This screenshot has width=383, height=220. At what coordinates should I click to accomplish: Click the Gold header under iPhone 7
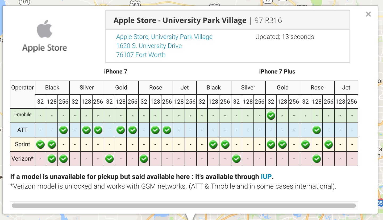pyautogui.click(x=121, y=88)
